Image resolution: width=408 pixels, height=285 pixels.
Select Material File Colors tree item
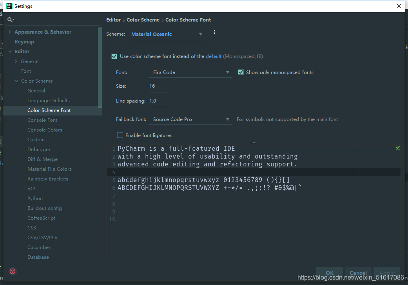click(x=49, y=169)
